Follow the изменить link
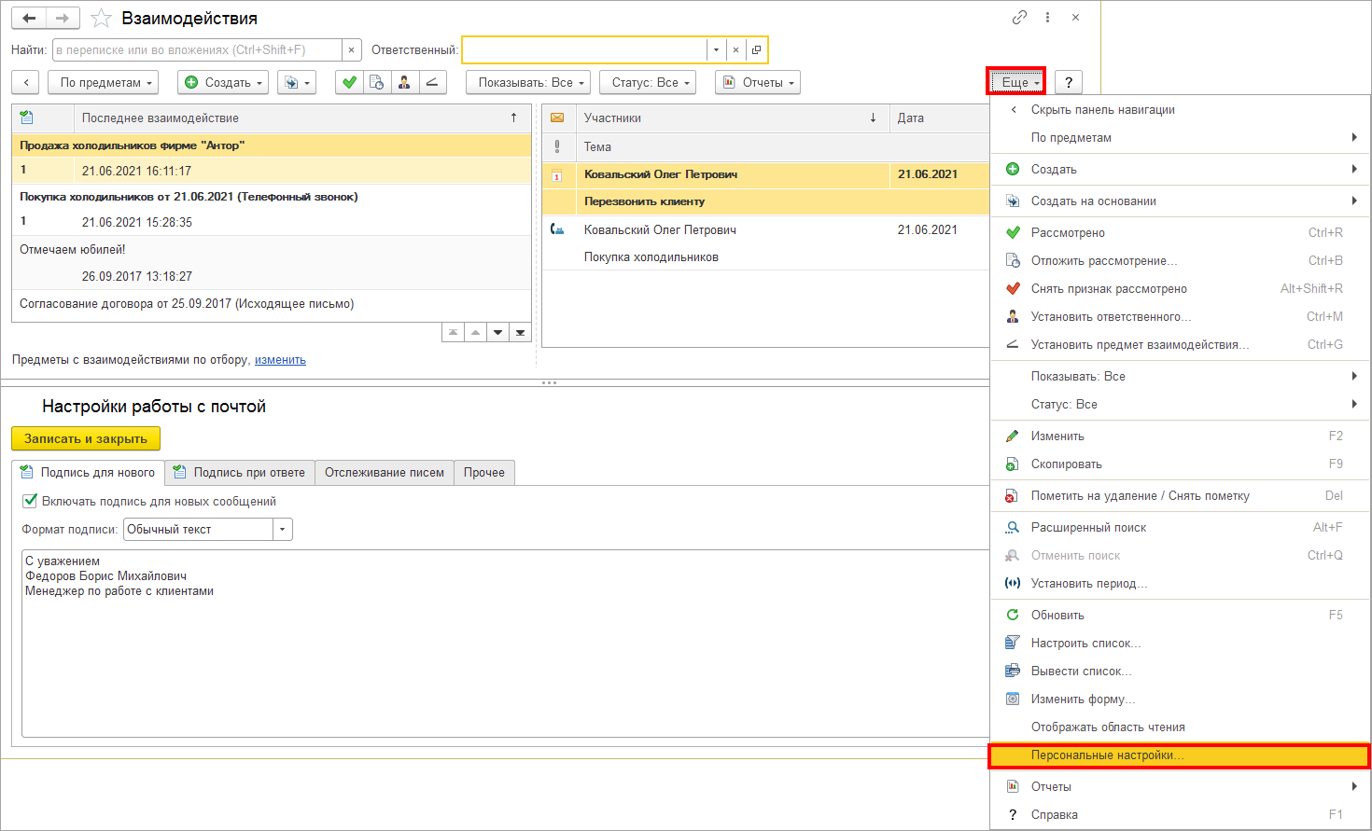This screenshot has height=831, width=1372. 280,360
